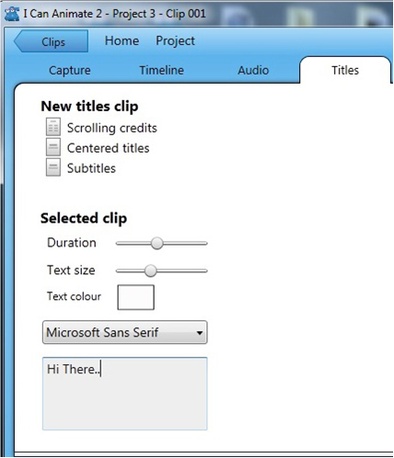Screen dimensions: 394x458
Task: Open the Home menu
Action: (x=122, y=40)
